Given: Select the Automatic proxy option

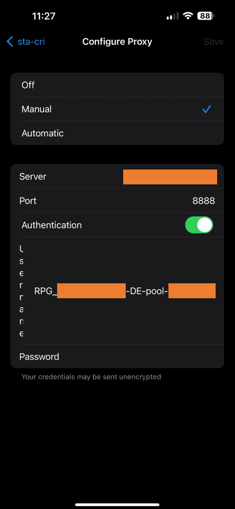Looking at the screenshot, I should pos(117,133).
